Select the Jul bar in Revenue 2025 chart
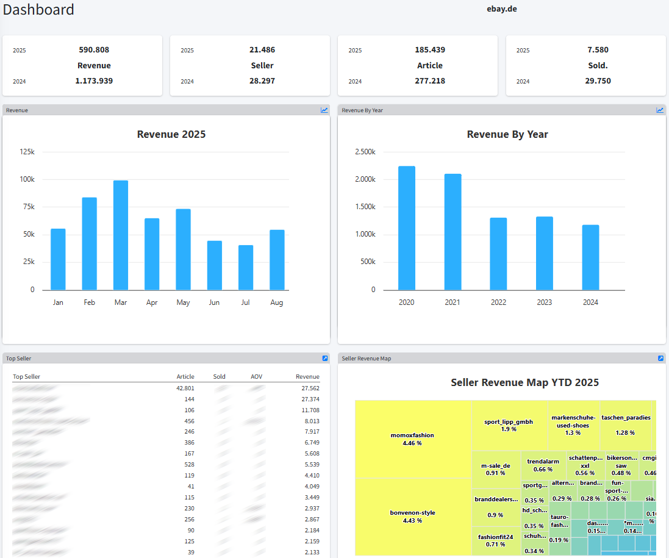 246,268
